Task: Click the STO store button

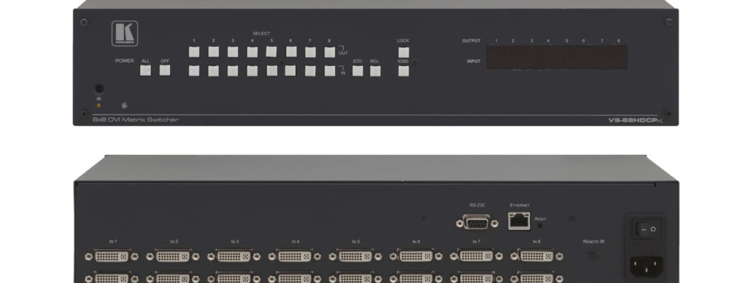Action: [x=358, y=71]
